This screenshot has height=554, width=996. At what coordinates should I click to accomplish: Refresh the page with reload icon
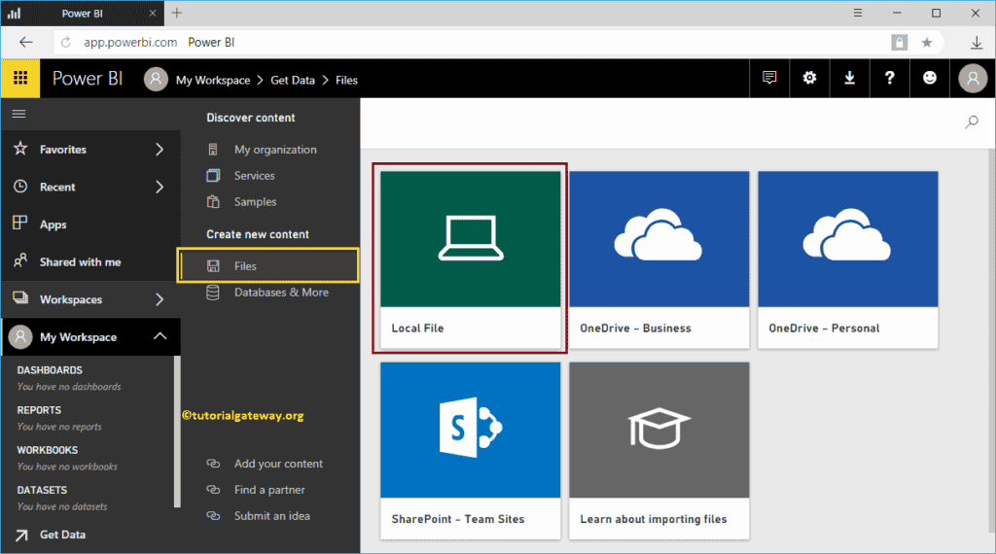[x=65, y=42]
